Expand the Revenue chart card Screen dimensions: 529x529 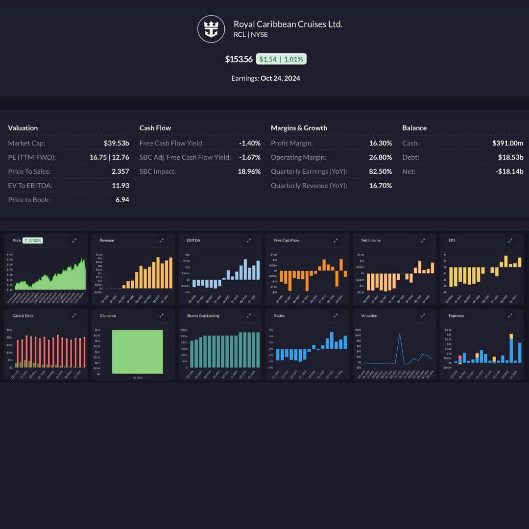pos(162,240)
